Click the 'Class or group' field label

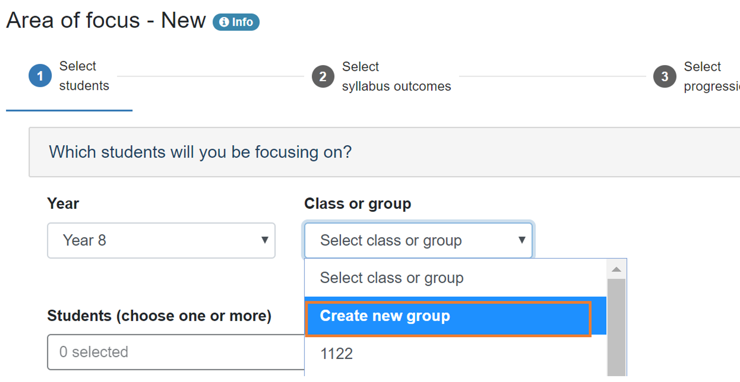tap(357, 203)
